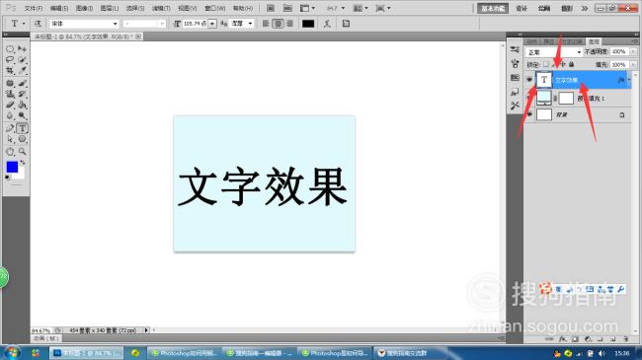Reset default foreground and background colors
Viewport: 642px width, 360px height.
(7, 178)
